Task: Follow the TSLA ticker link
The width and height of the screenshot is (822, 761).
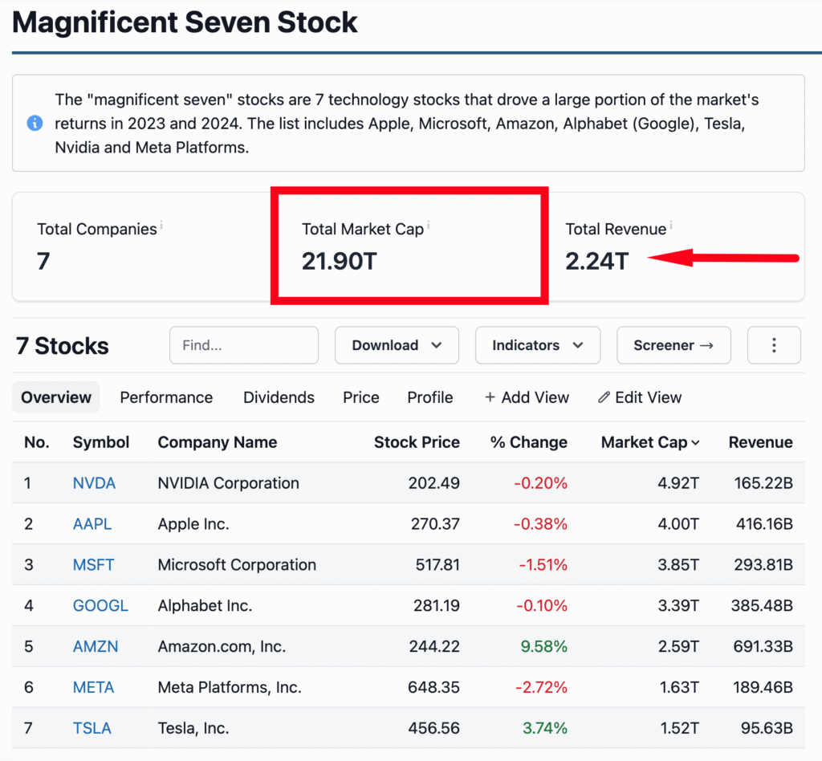Action: [92, 728]
